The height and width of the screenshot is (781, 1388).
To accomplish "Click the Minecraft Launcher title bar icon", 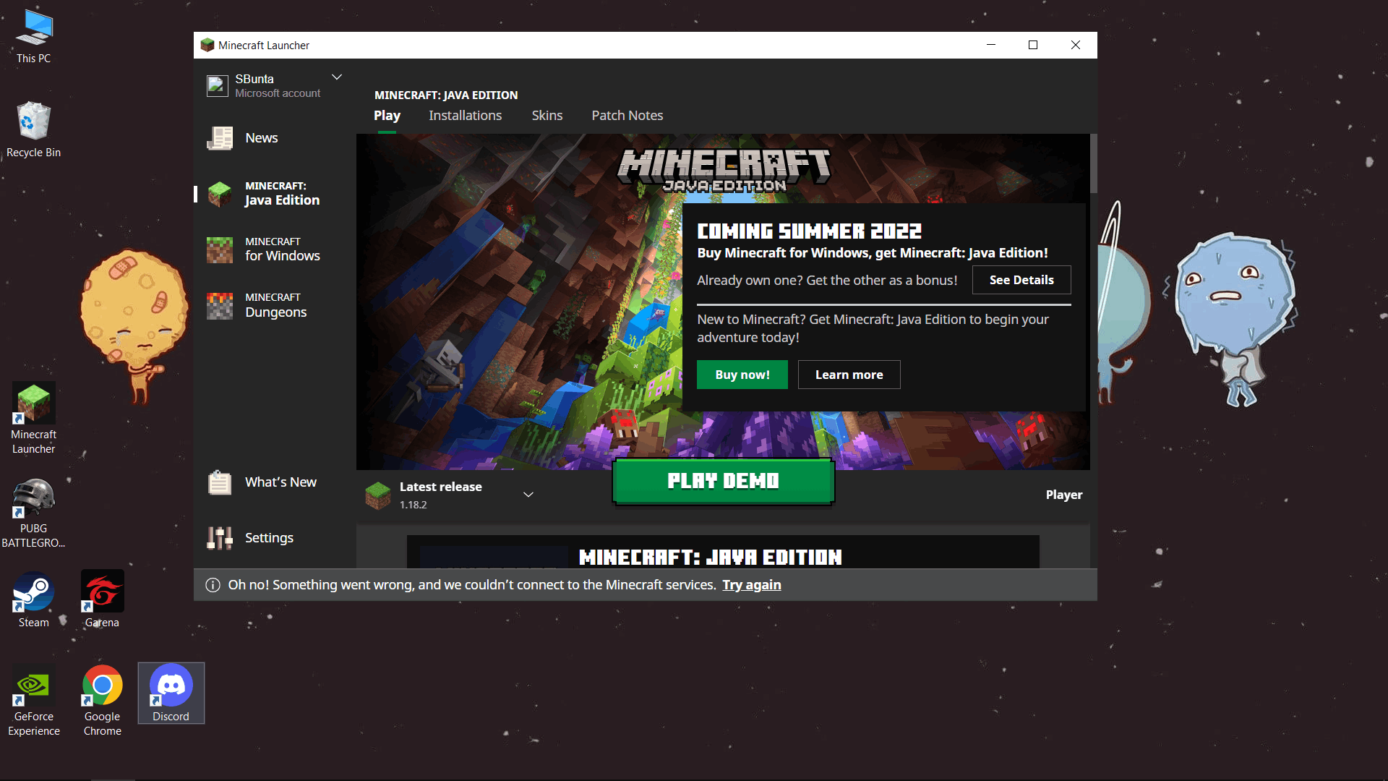I will click(x=207, y=45).
